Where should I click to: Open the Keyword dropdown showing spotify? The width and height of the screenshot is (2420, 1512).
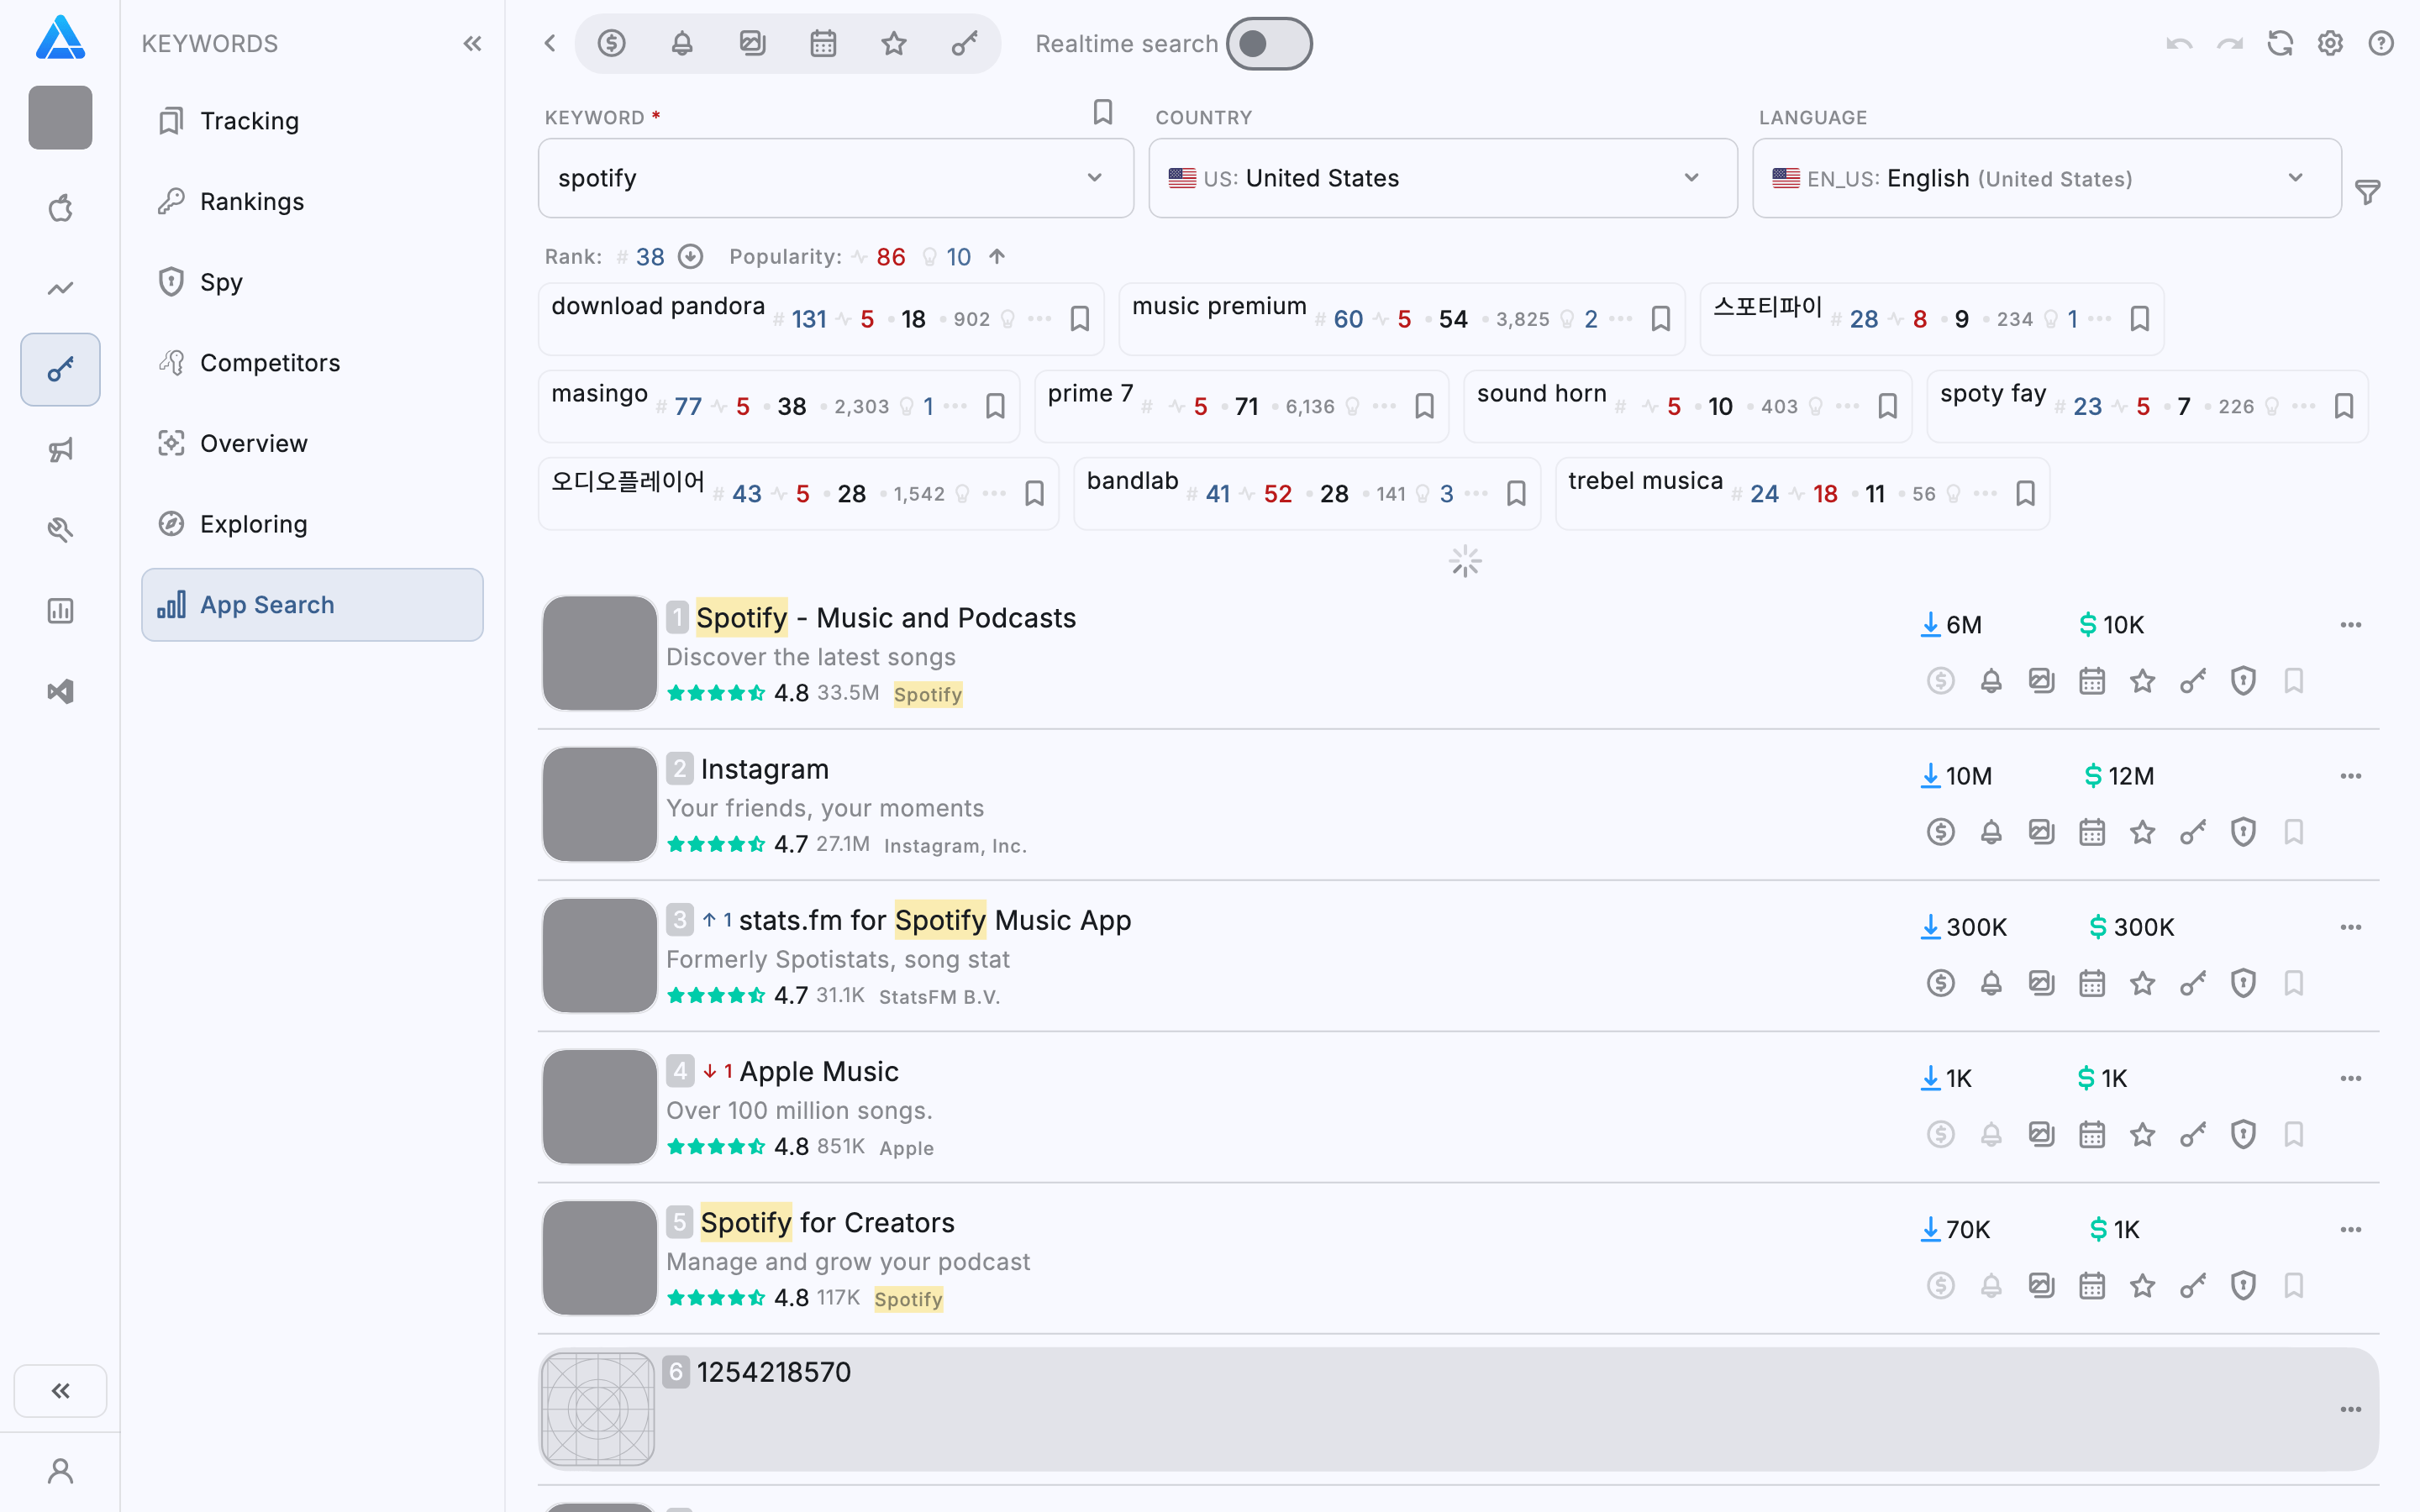coord(835,178)
